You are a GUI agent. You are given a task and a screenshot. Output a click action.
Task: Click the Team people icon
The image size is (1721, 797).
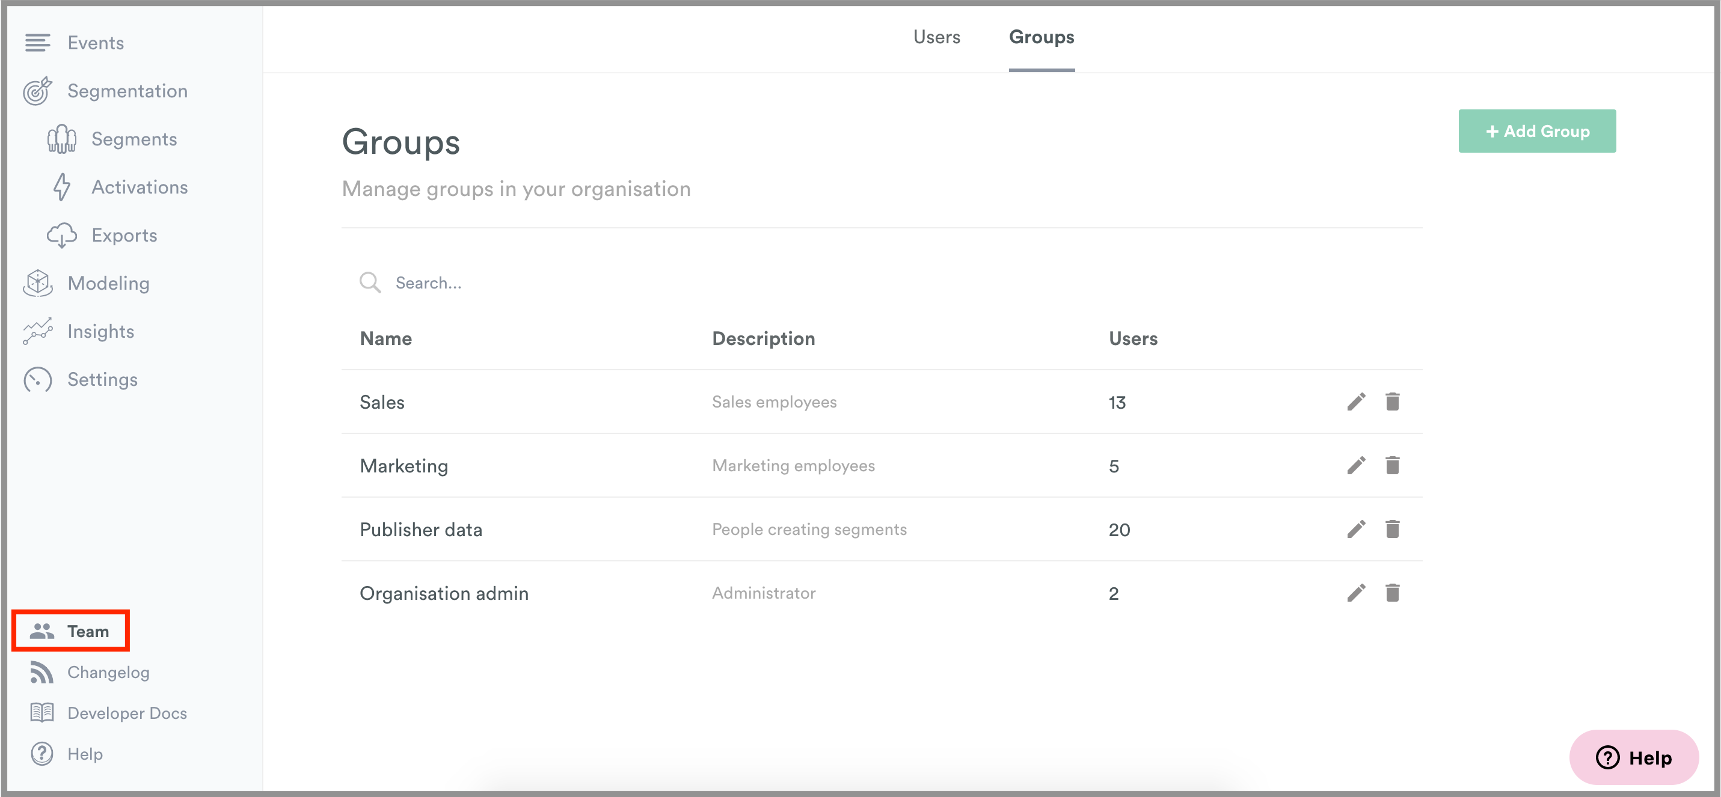(42, 631)
